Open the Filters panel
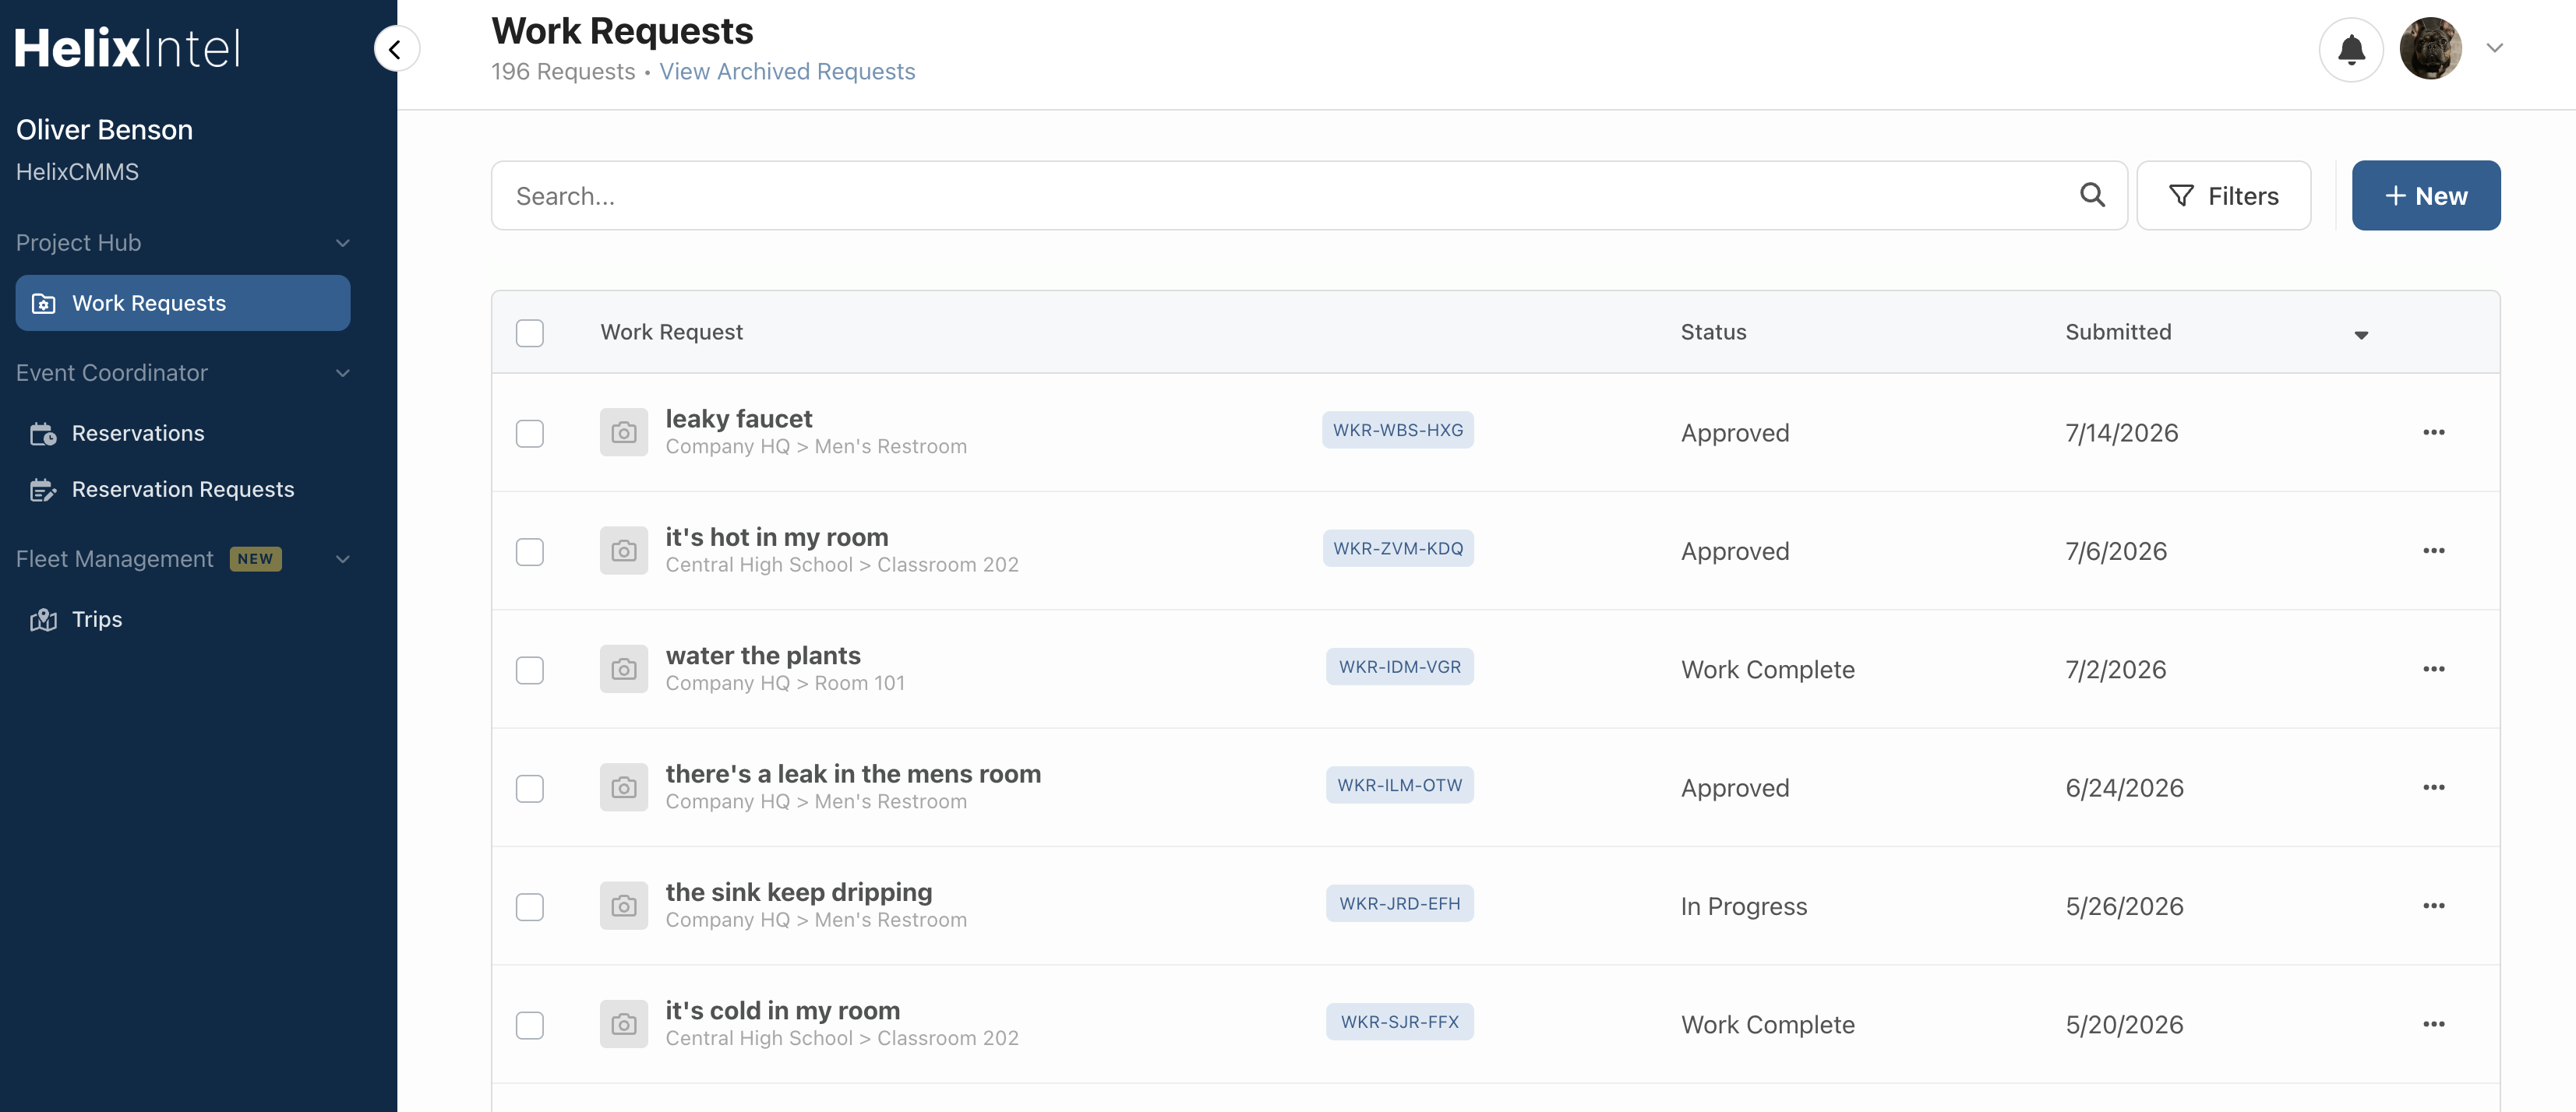Screen dimensions: 2576x1112 pos(2224,195)
